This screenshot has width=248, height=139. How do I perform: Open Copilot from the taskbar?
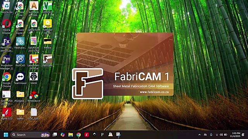click(x=63, y=135)
